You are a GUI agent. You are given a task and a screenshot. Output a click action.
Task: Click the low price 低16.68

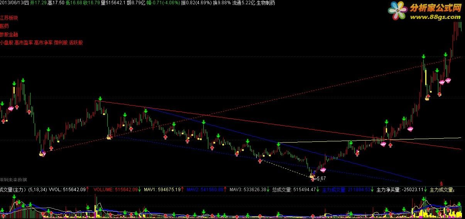(74, 3)
